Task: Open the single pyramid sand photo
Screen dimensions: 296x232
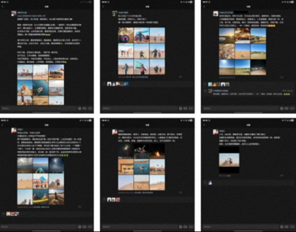Action: coord(229,160)
